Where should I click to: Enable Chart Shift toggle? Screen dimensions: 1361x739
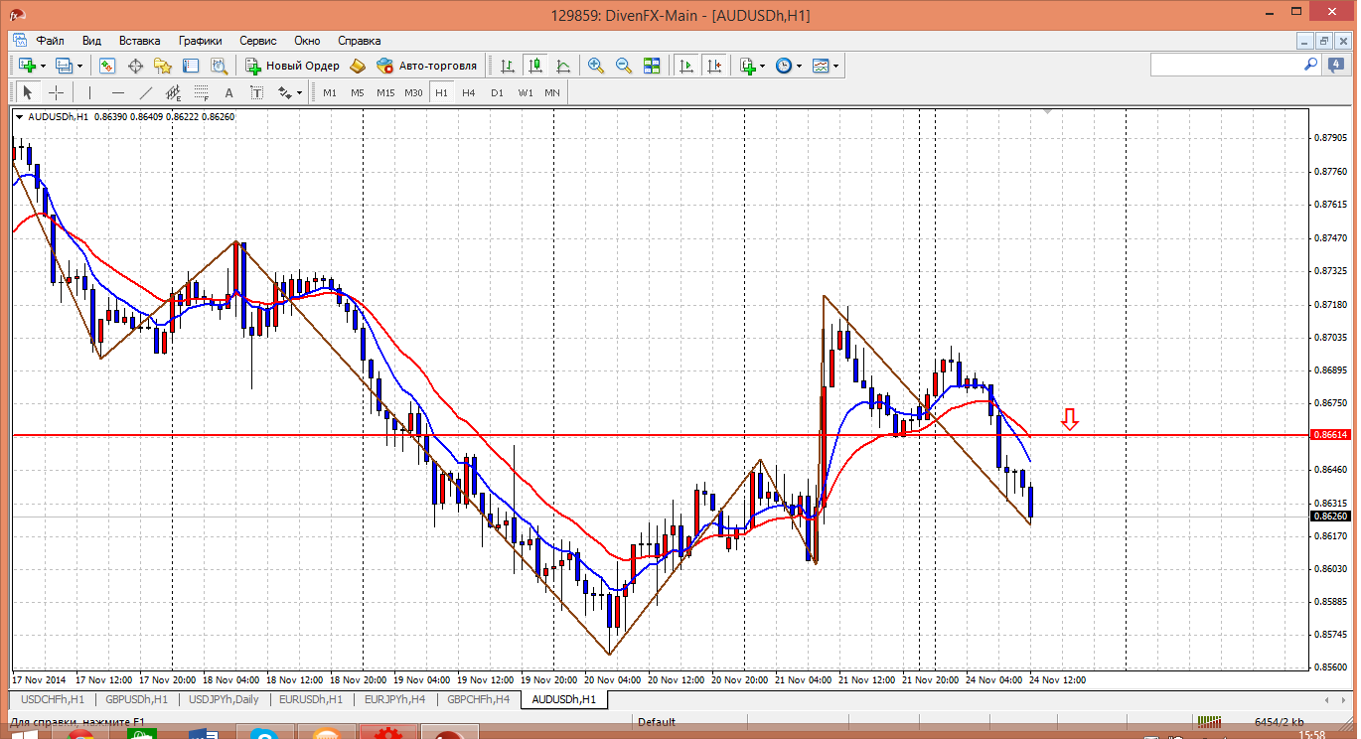(714, 66)
